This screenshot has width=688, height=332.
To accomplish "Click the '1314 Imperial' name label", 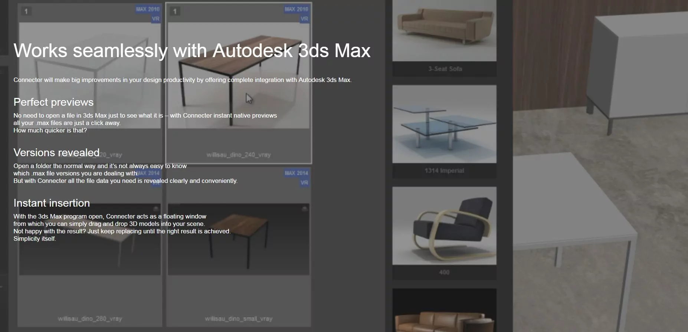I will click(444, 171).
